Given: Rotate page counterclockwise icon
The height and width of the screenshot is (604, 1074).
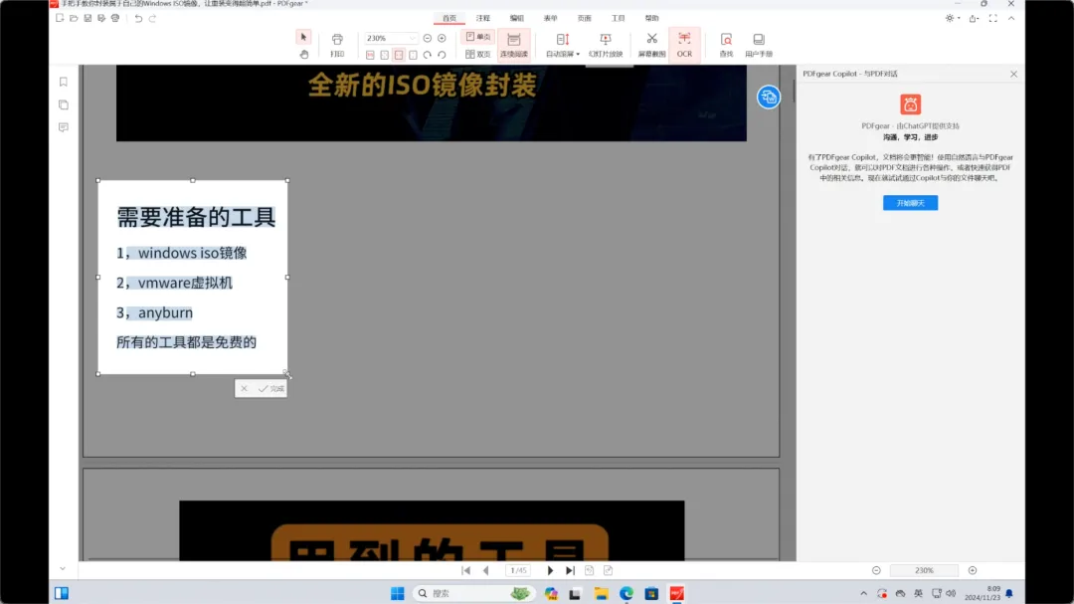Looking at the screenshot, I should (442, 55).
